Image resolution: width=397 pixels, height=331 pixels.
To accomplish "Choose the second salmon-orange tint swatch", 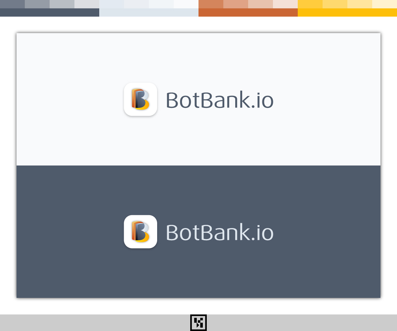I will coord(236,4).
